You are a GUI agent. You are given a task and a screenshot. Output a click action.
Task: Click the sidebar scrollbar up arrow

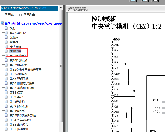(61, 7)
